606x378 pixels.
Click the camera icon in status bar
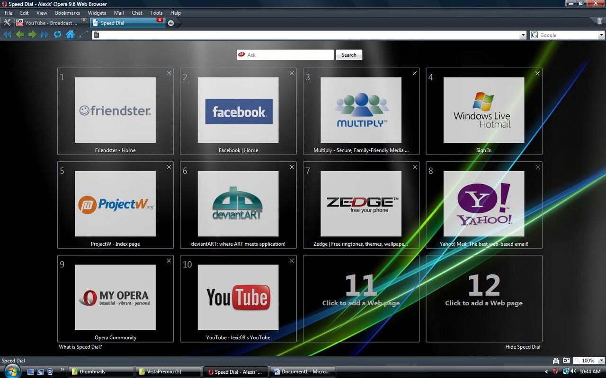[x=566, y=361]
